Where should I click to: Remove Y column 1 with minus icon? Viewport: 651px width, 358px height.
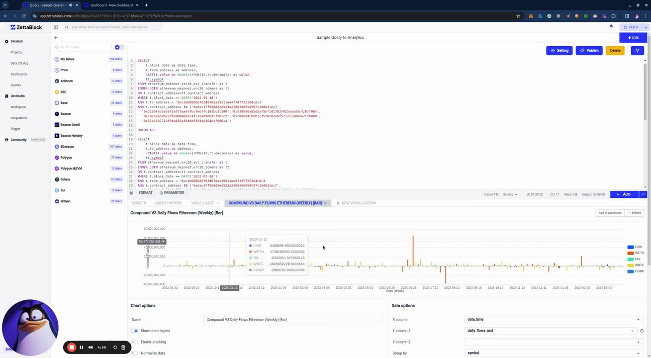pyautogui.click(x=642, y=331)
